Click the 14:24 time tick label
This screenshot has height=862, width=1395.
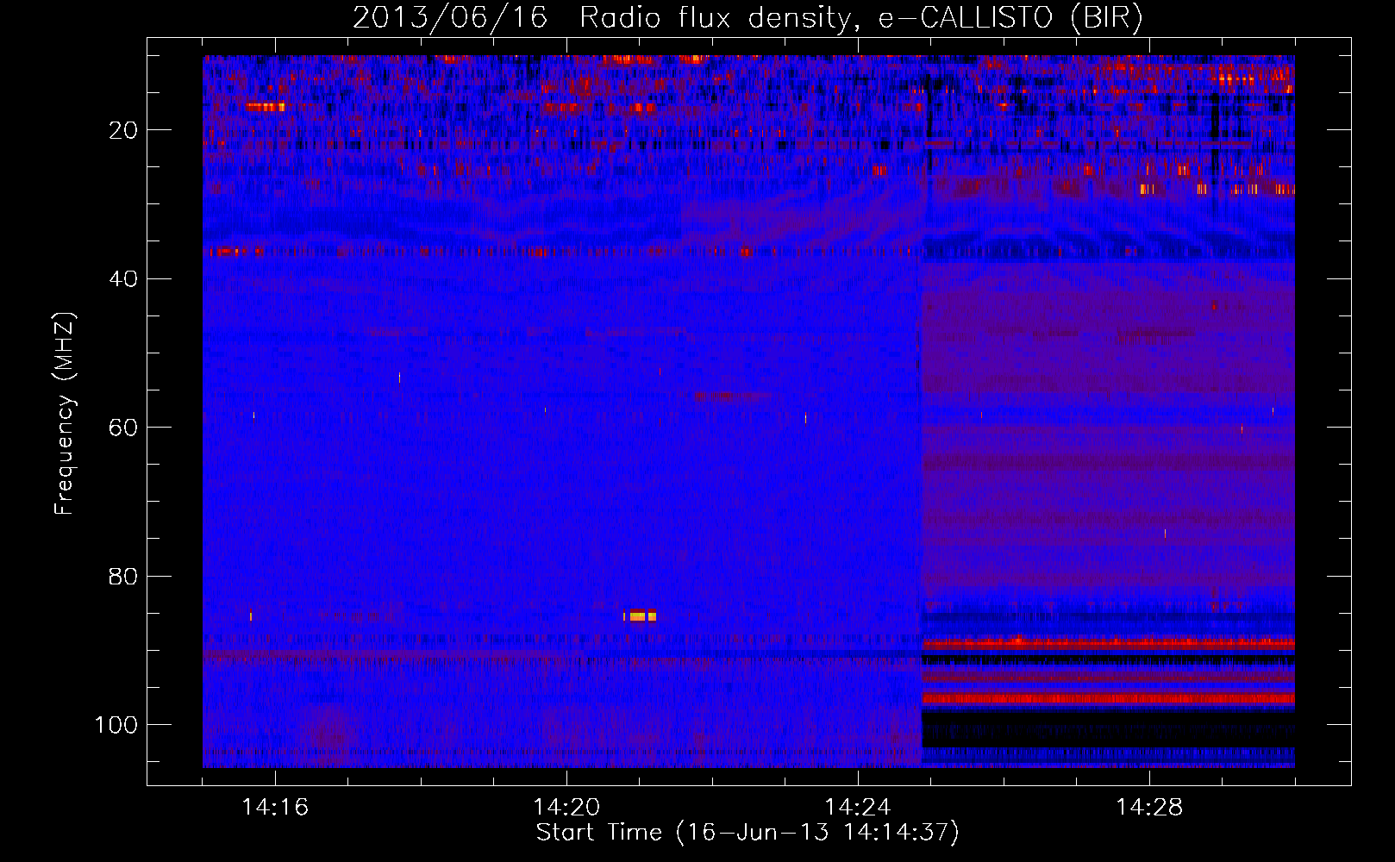858,808
